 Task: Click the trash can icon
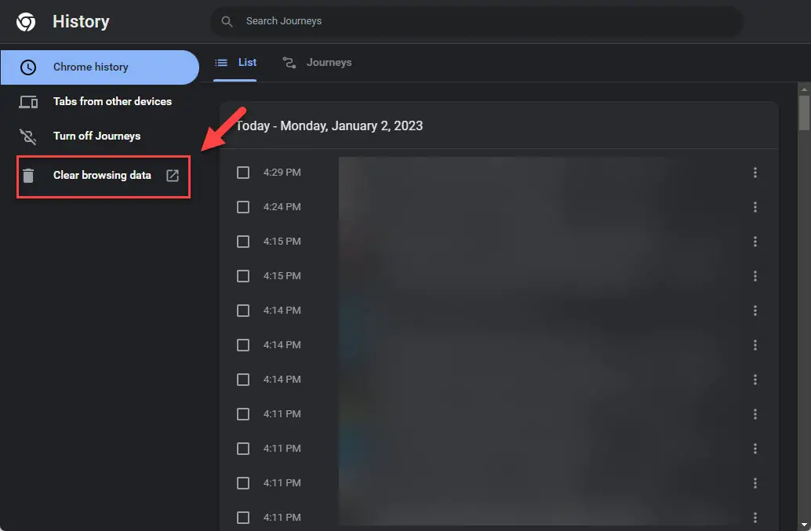coord(28,176)
